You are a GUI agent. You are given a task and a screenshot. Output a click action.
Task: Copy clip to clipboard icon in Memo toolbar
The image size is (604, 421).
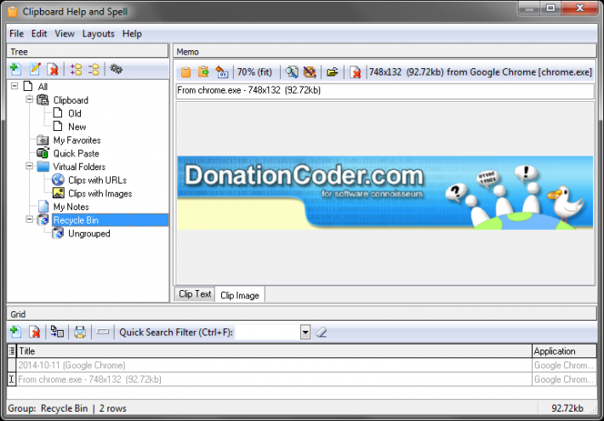pos(186,72)
